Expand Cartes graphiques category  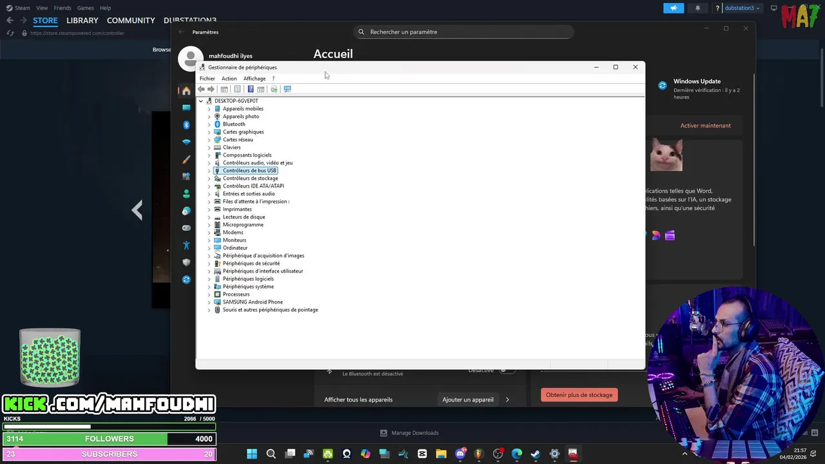click(x=209, y=132)
